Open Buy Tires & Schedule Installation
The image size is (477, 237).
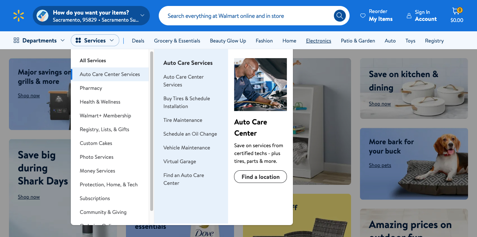pyautogui.click(x=187, y=102)
